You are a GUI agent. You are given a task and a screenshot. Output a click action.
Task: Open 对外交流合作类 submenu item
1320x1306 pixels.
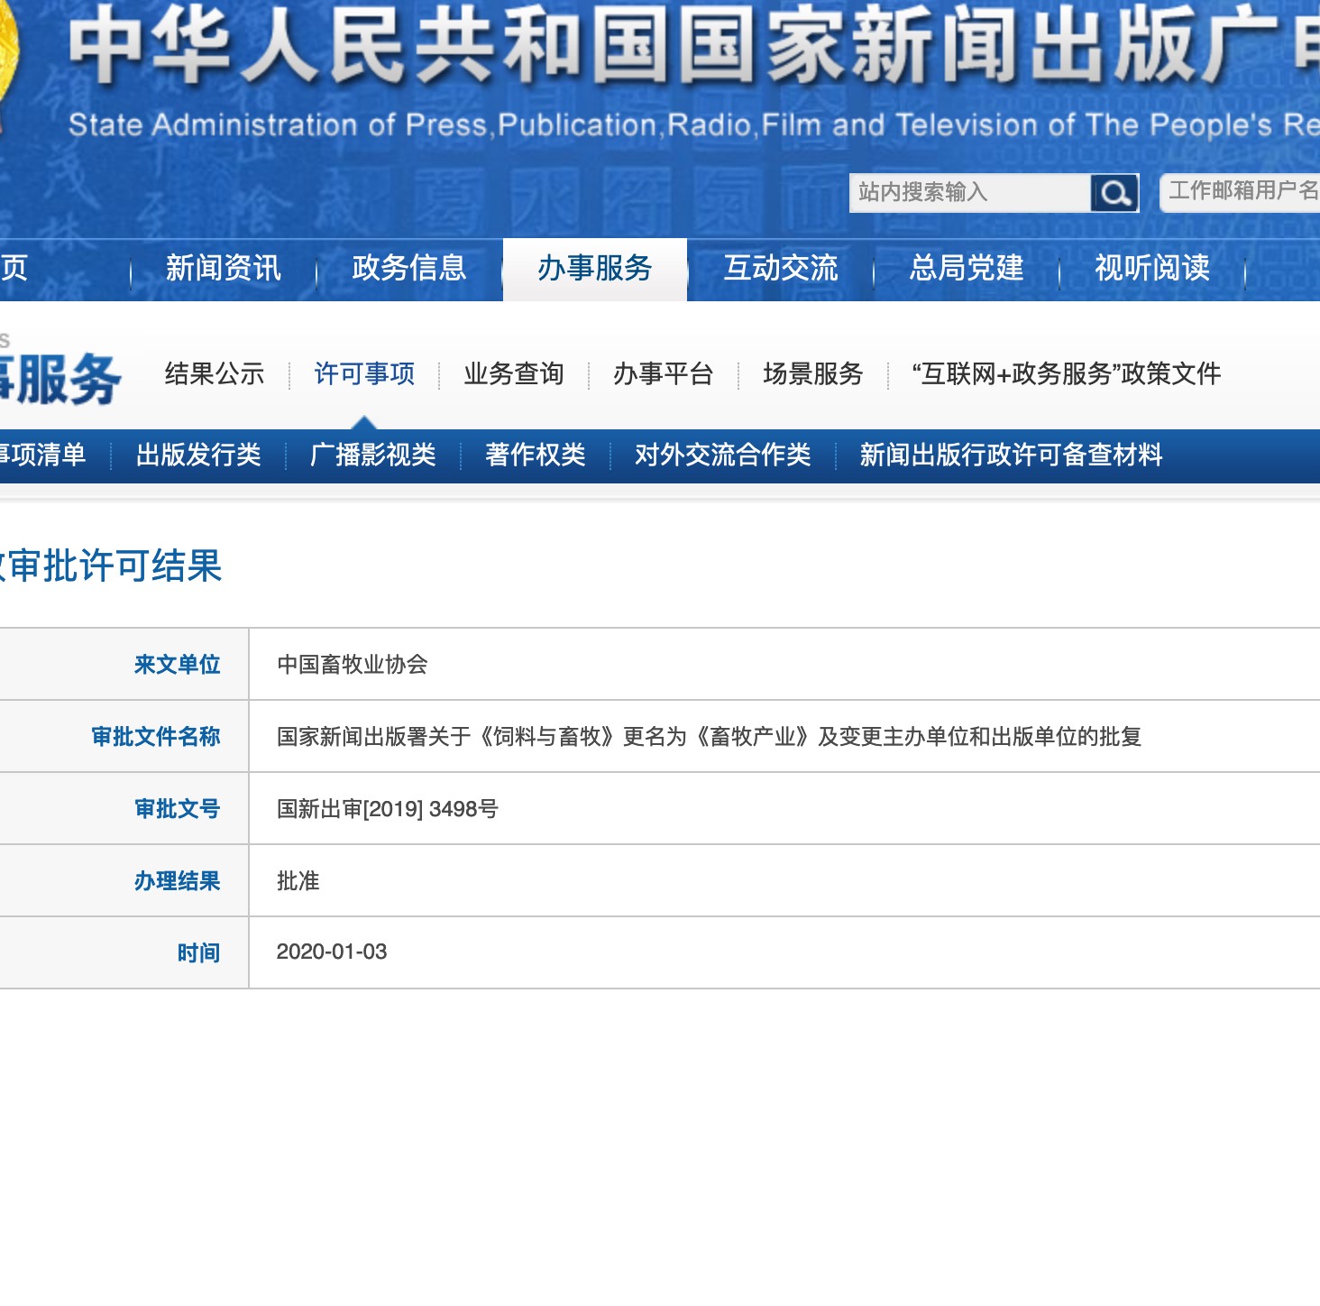(723, 455)
